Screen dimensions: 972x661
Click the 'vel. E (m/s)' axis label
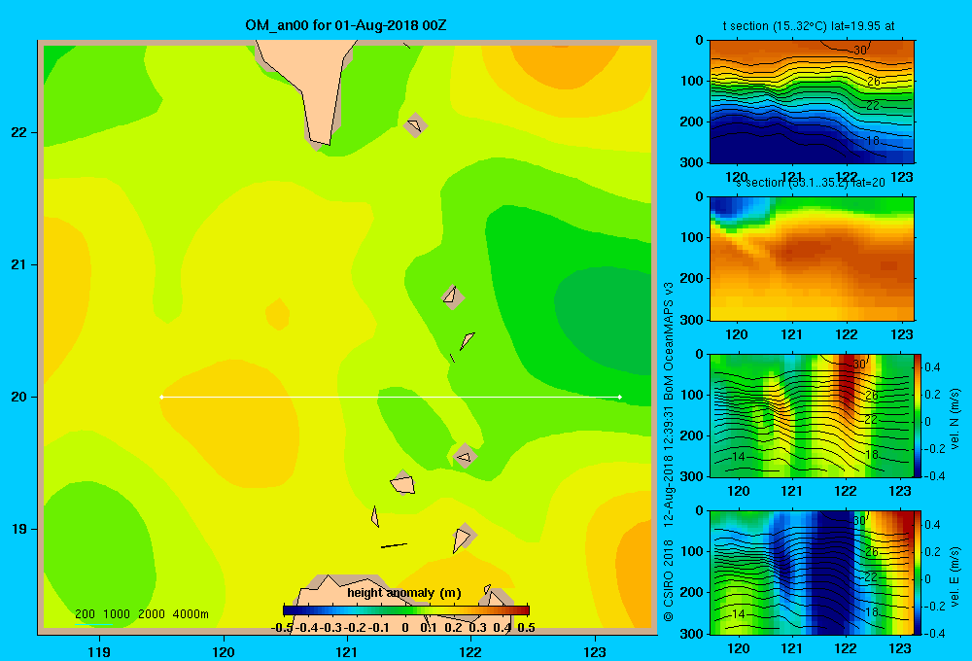(955, 575)
